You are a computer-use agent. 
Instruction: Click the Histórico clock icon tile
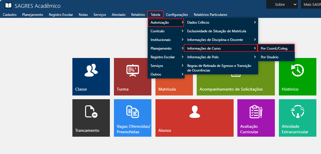tap(297, 70)
